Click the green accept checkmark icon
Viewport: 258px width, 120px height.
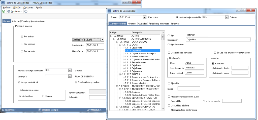4,11
